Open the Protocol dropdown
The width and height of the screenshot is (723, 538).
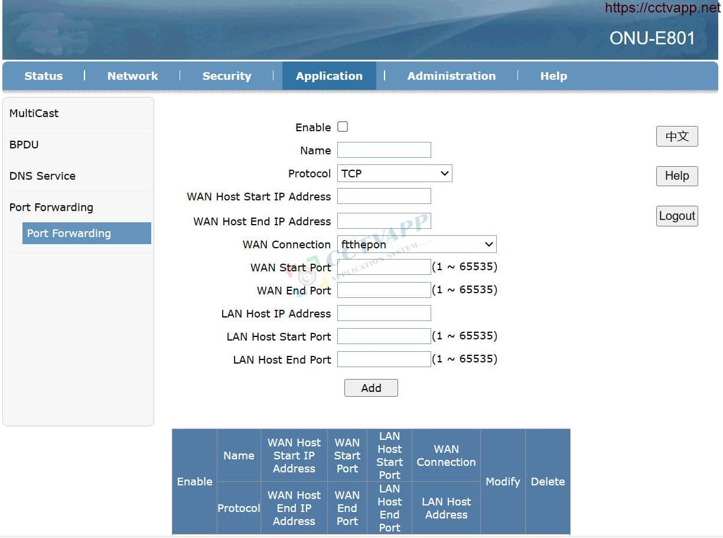[x=395, y=173]
